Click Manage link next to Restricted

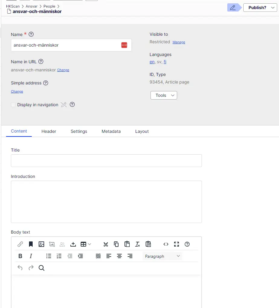[179, 42]
